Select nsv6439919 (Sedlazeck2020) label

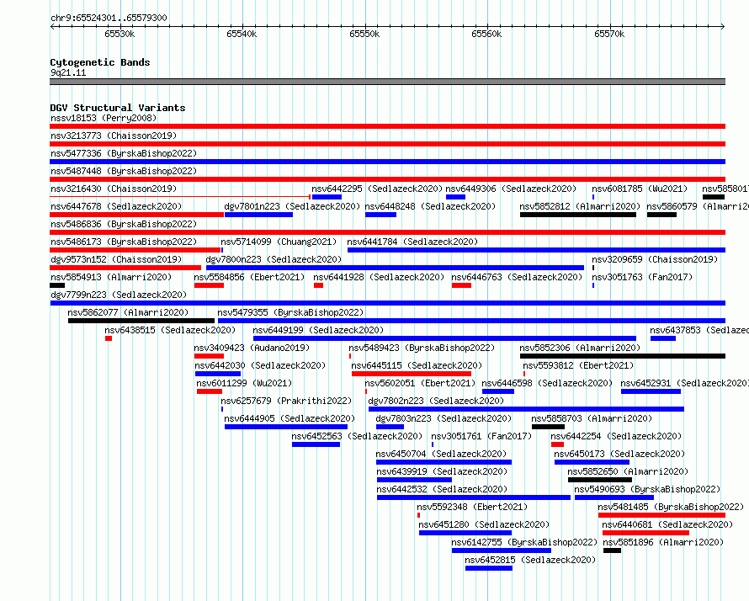[x=442, y=471]
